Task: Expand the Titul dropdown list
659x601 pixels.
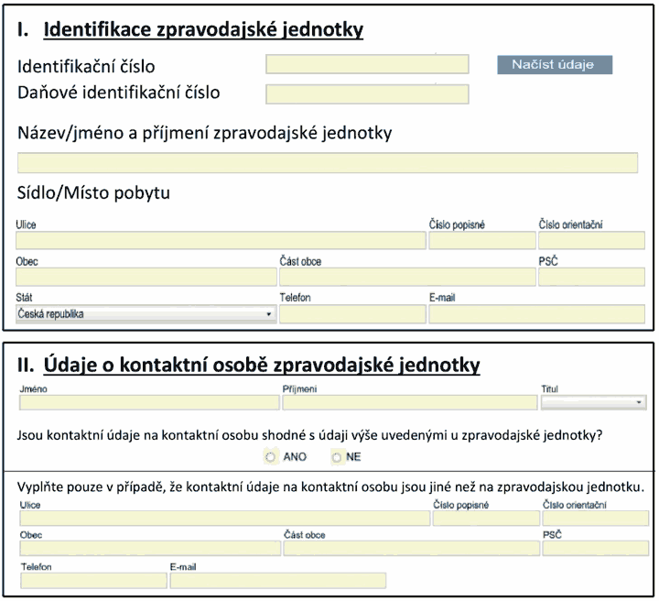Action: tap(593, 402)
